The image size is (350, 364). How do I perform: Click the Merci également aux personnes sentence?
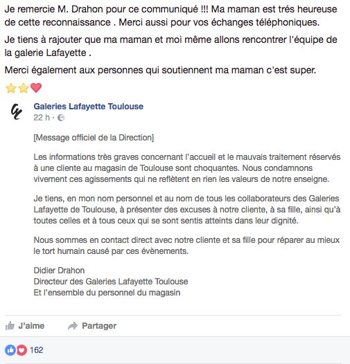160,70
